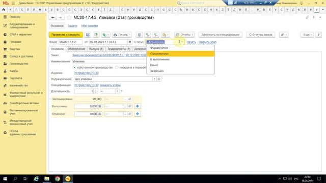This screenshot has height=183, width=326.
Task: Click the second Дт/Кт icon in toolbar
Action: tap(156, 35)
